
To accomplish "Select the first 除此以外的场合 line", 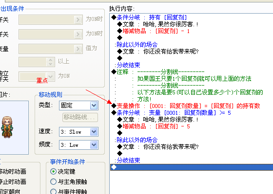I will pyautogui.click(x=136, y=45).
